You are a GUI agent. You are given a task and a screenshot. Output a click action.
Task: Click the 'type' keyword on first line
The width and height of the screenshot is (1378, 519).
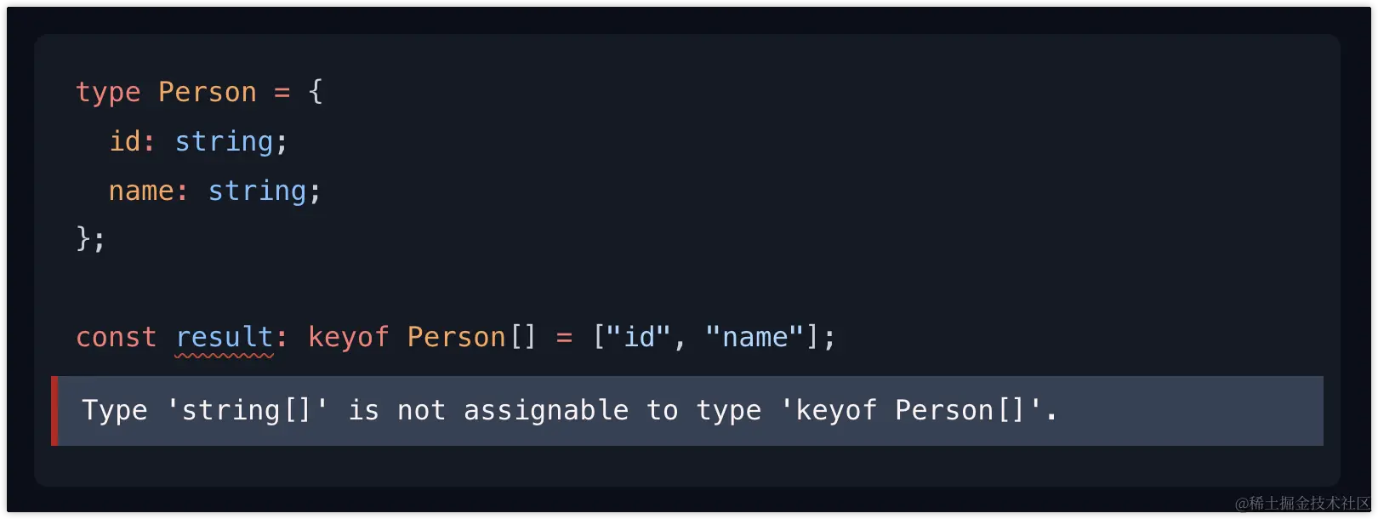click(x=108, y=92)
